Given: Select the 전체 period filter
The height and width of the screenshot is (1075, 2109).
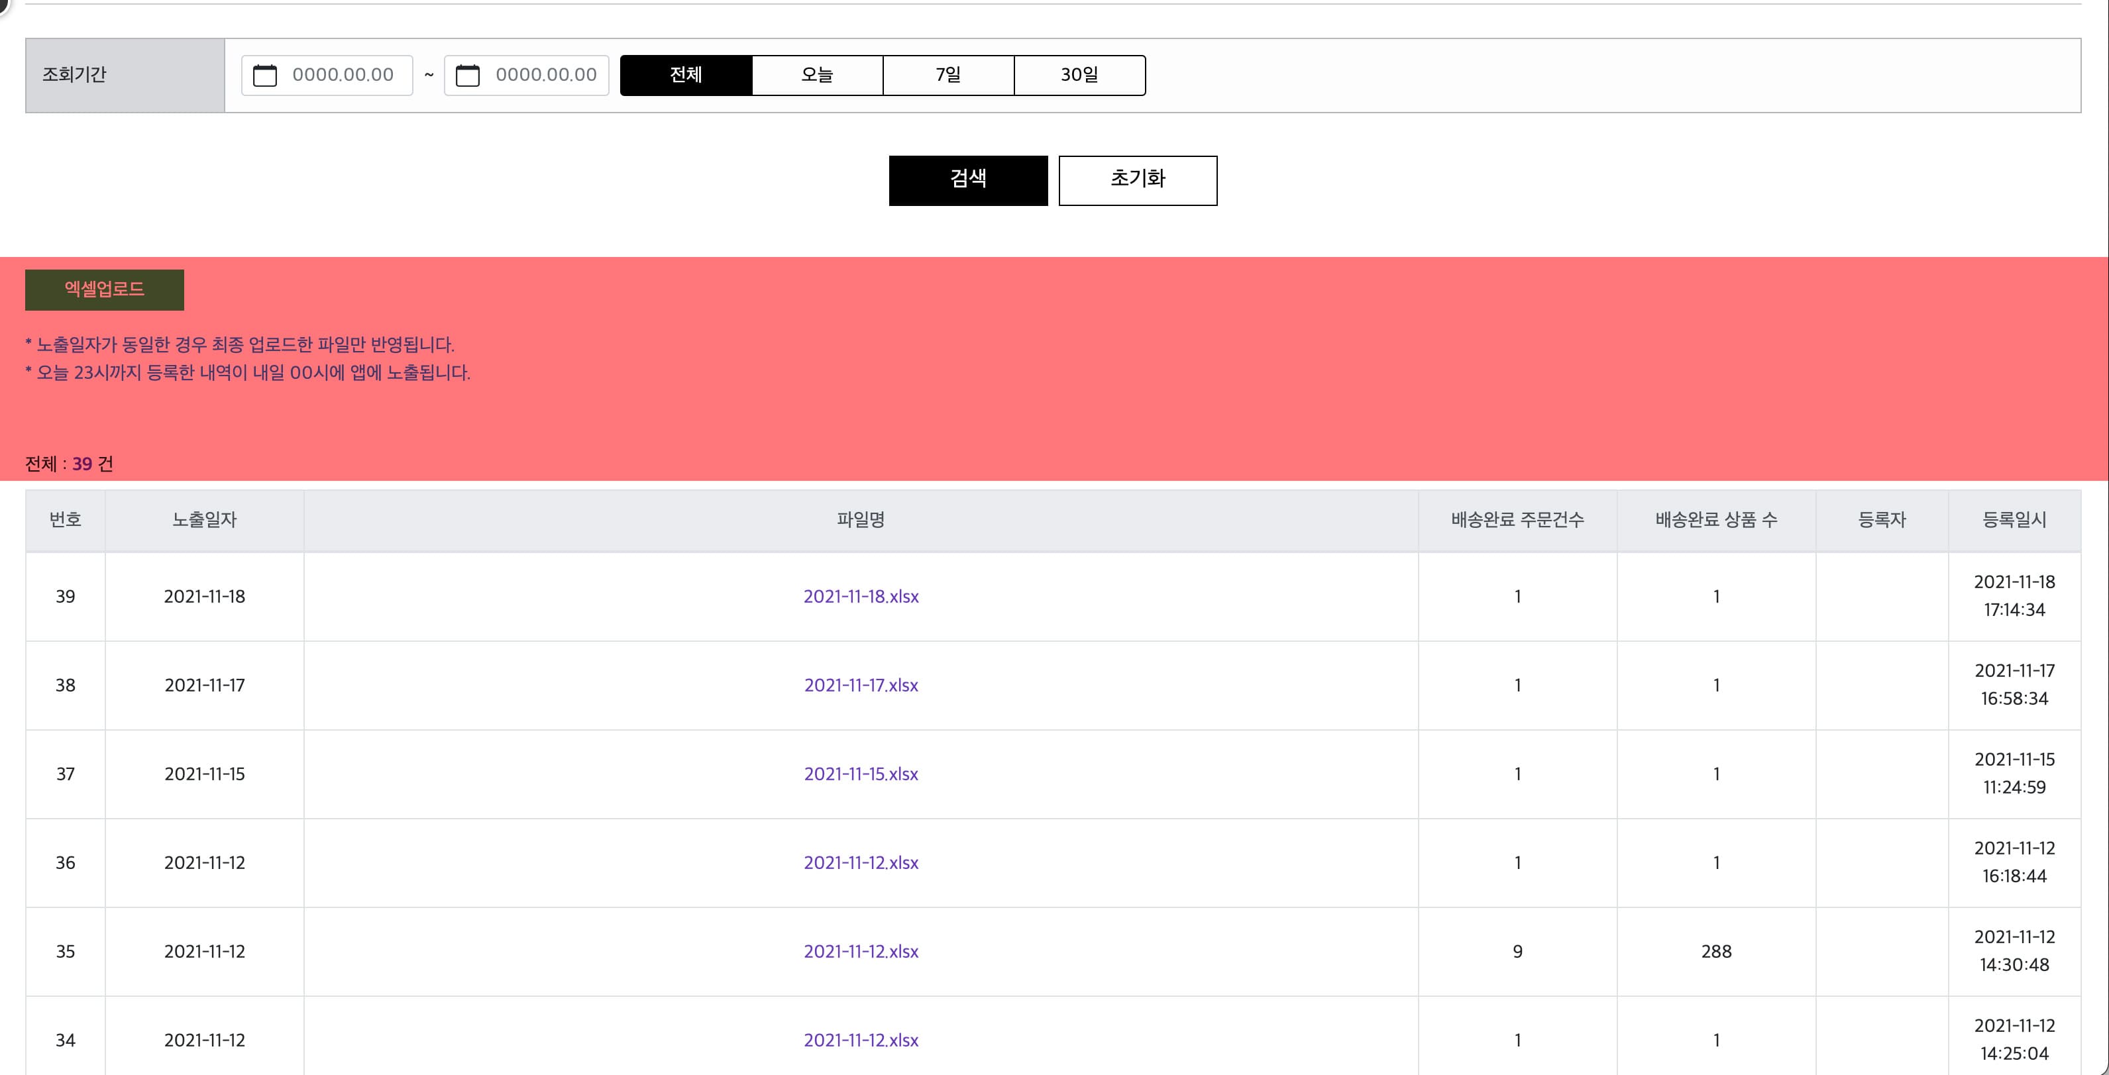Looking at the screenshot, I should [x=686, y=76].
